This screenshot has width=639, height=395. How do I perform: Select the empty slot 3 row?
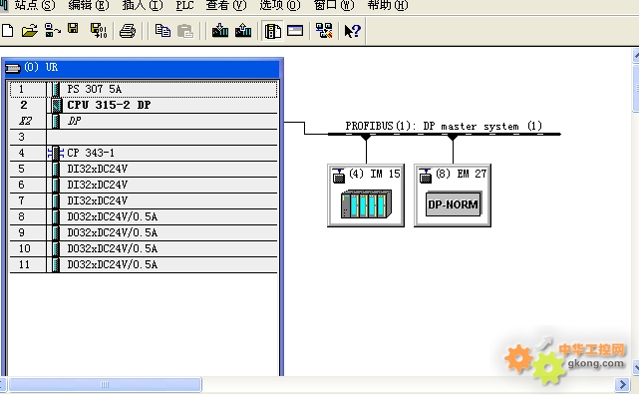144,137
